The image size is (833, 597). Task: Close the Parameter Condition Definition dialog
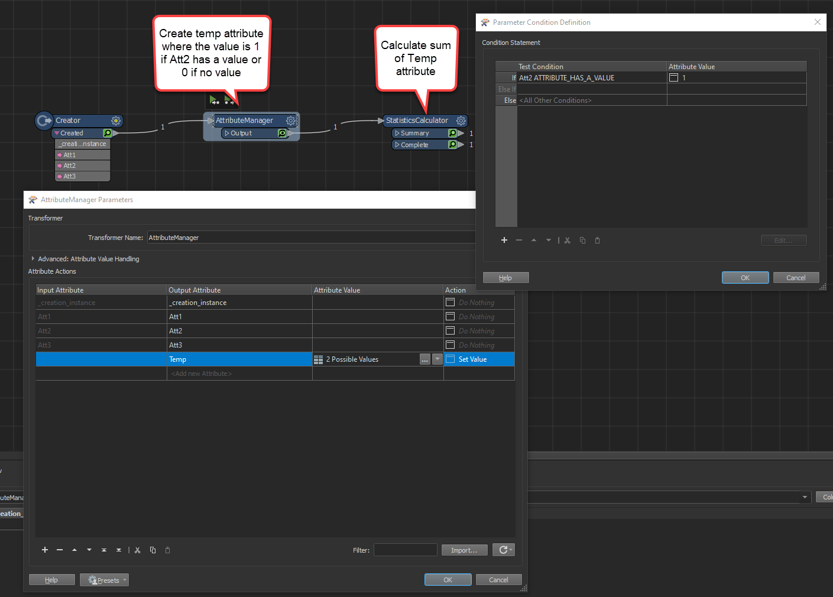click(818, 22)
